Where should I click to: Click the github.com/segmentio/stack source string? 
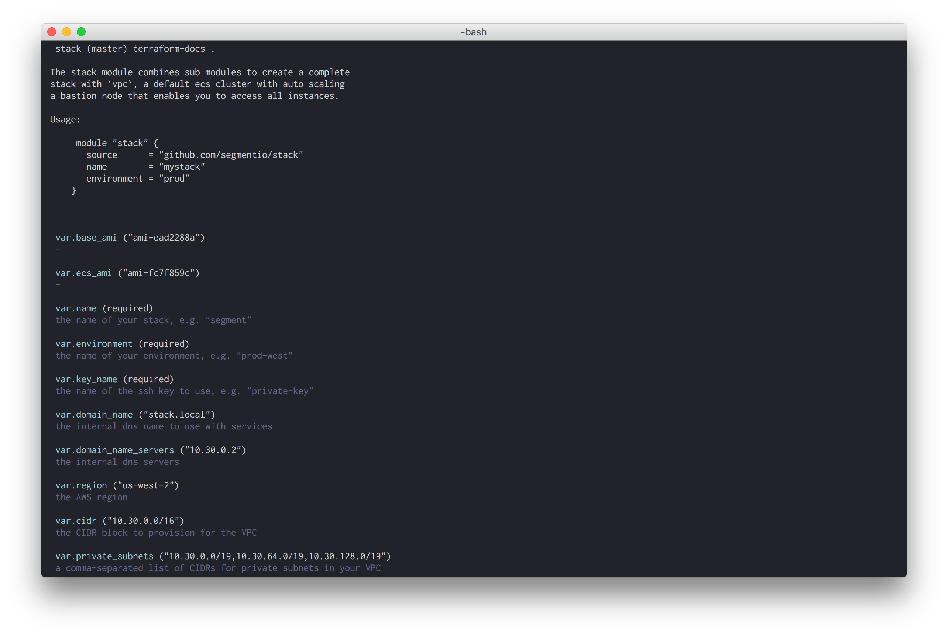coord(231,155)
